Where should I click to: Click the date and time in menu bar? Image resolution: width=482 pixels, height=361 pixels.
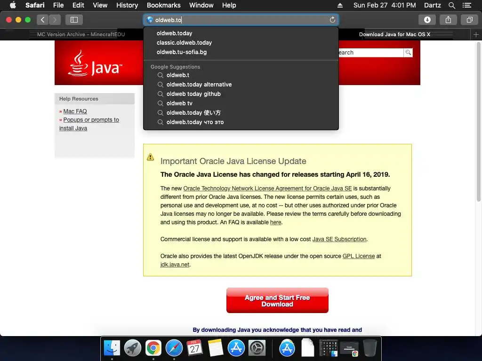pyautogui.click(x=385, y=5)
